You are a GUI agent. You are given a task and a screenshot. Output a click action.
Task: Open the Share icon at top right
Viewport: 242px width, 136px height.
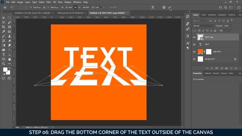[239, 8]
